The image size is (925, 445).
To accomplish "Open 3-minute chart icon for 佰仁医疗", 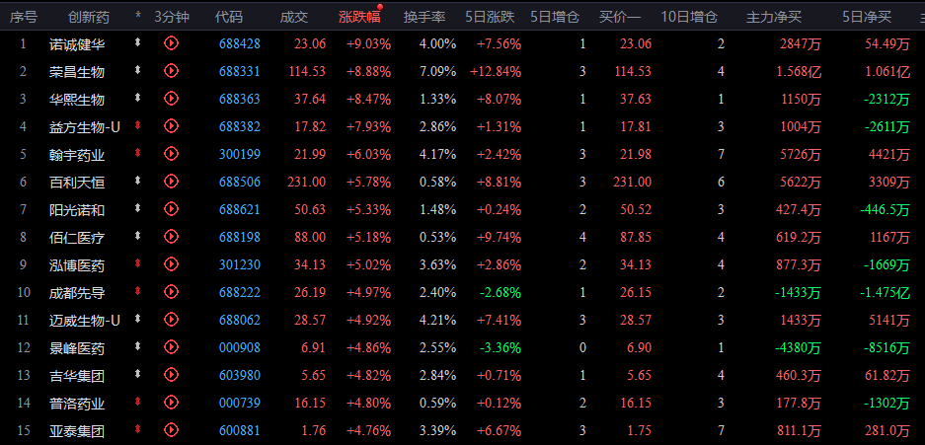I will 171,237.
